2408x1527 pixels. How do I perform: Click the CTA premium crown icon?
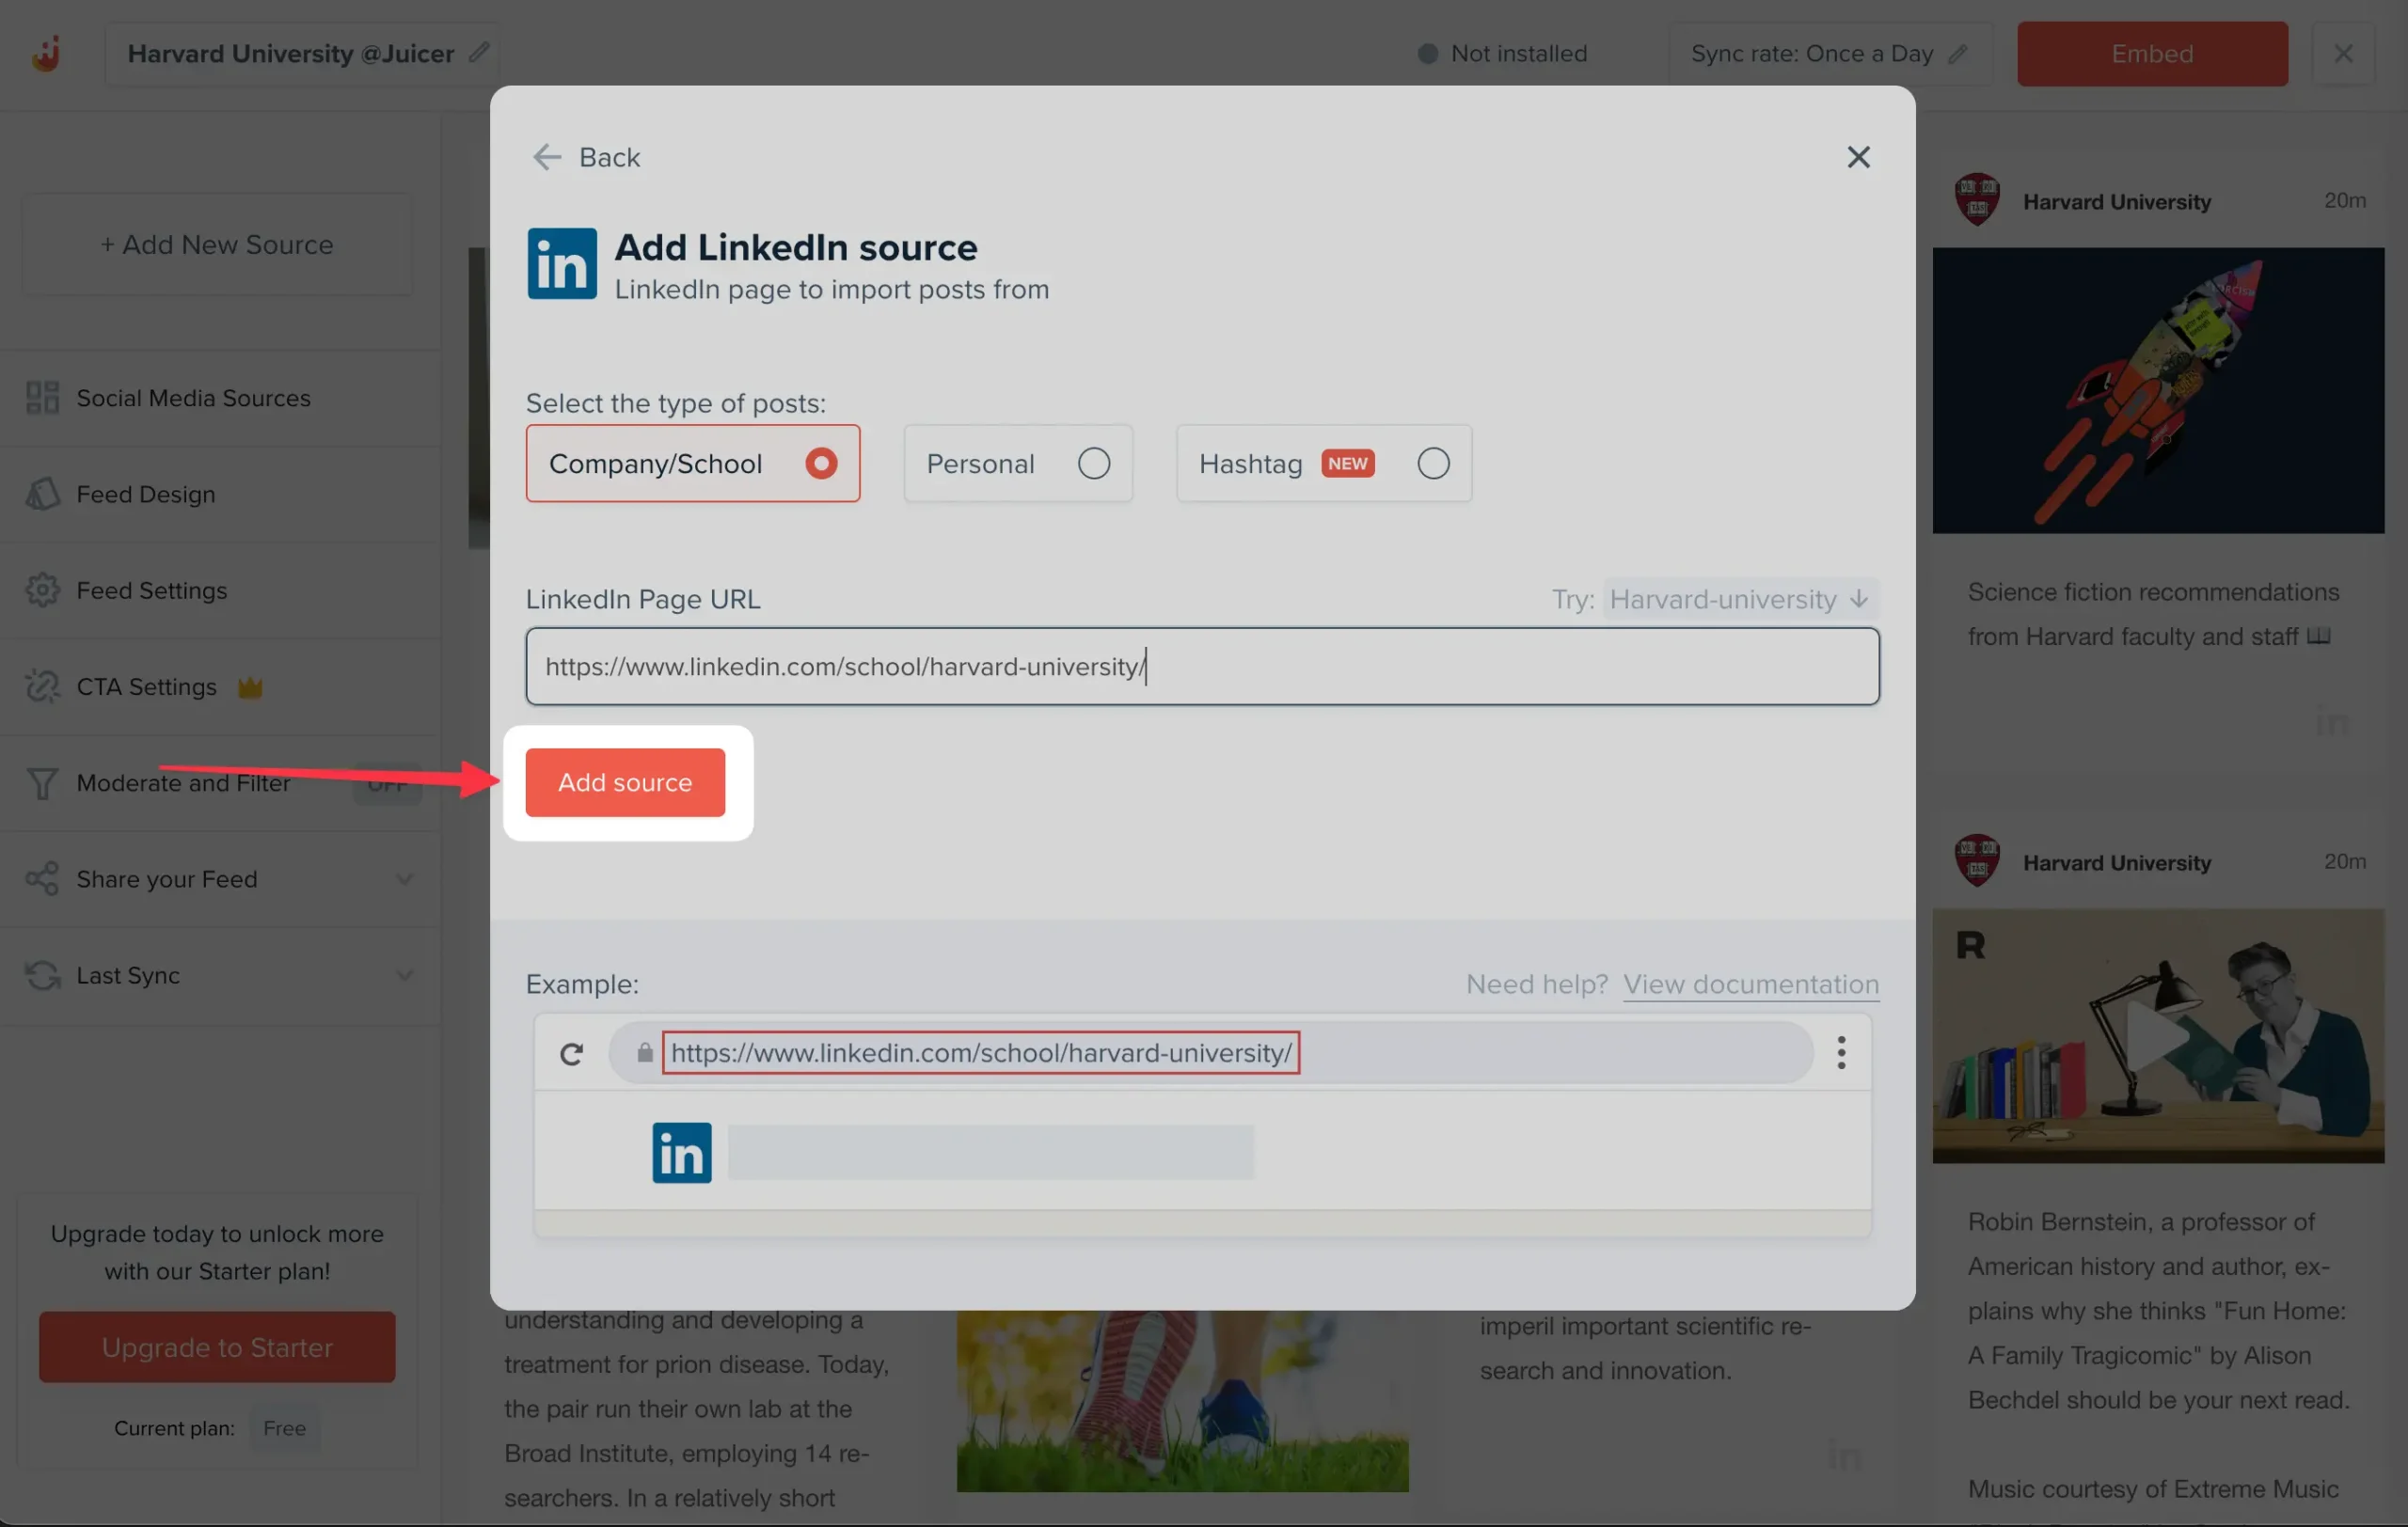250,687
